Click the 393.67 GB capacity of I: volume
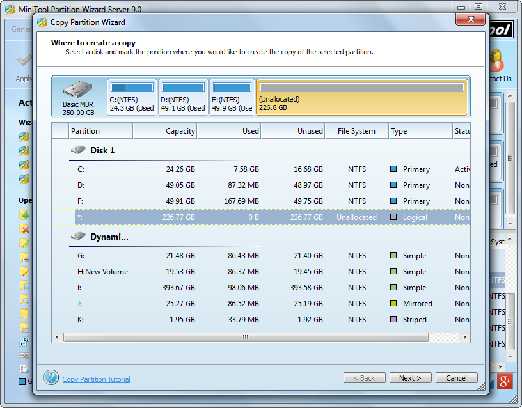The width and height of the screenshot is (522, 408). click(178, 288)
